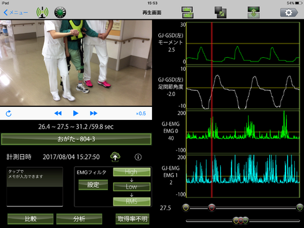Select the おがた - 804-3 record bar

[76, 139]
